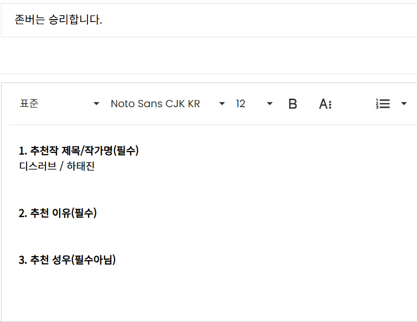Toggle bold formatting with the B icon
417x322 pixels.
tap(293, 104)
